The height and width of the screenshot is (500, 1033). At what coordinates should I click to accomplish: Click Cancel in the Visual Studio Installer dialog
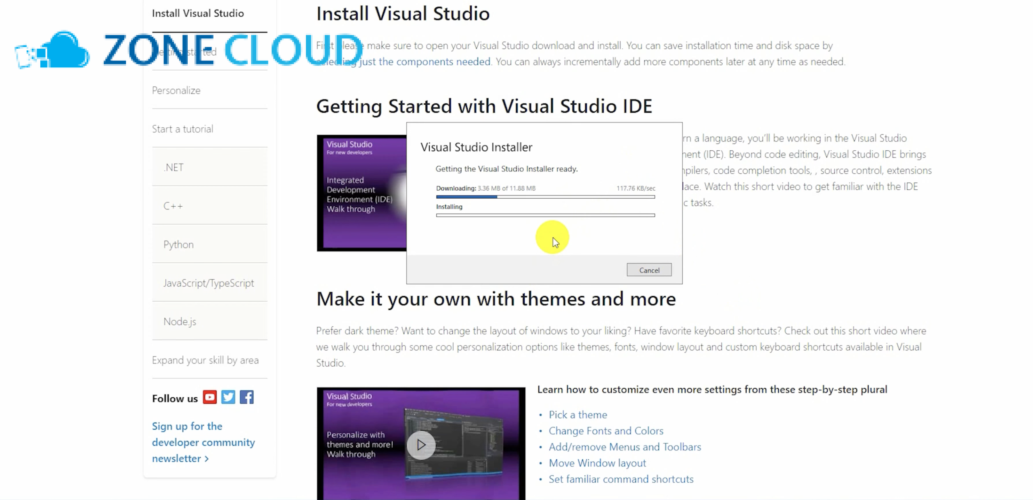[649, 270]
